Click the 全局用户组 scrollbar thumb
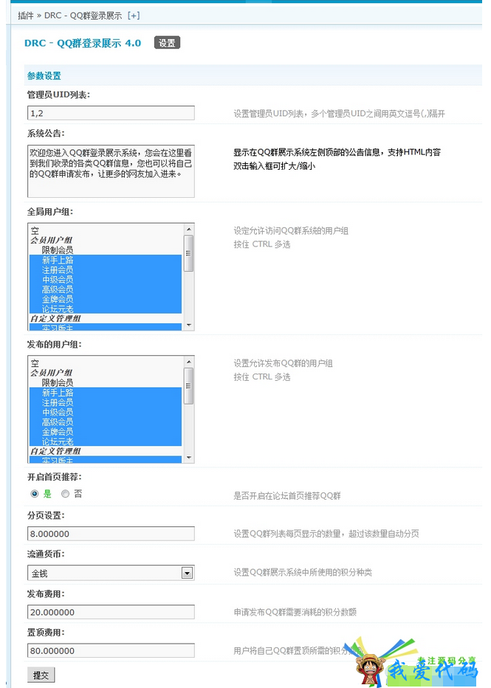Viewport: 491px width, 688px height. pos(189,254)
